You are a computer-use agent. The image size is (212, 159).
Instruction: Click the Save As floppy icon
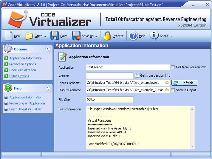(76, 36)
